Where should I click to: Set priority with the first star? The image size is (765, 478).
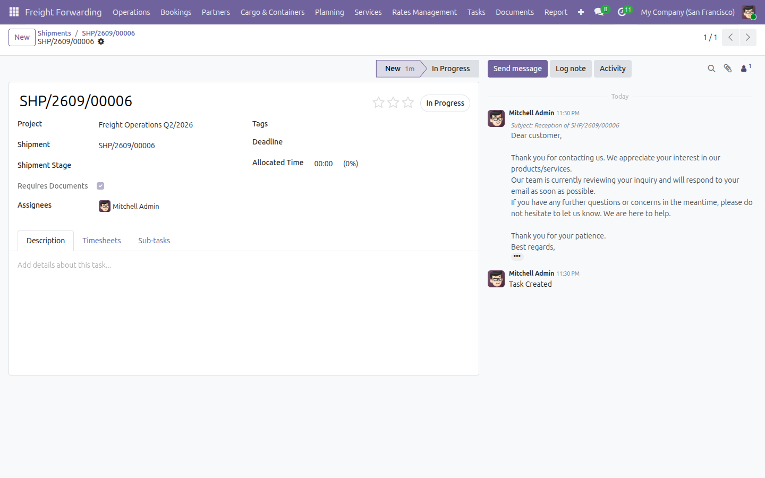(x=378, y=103)
